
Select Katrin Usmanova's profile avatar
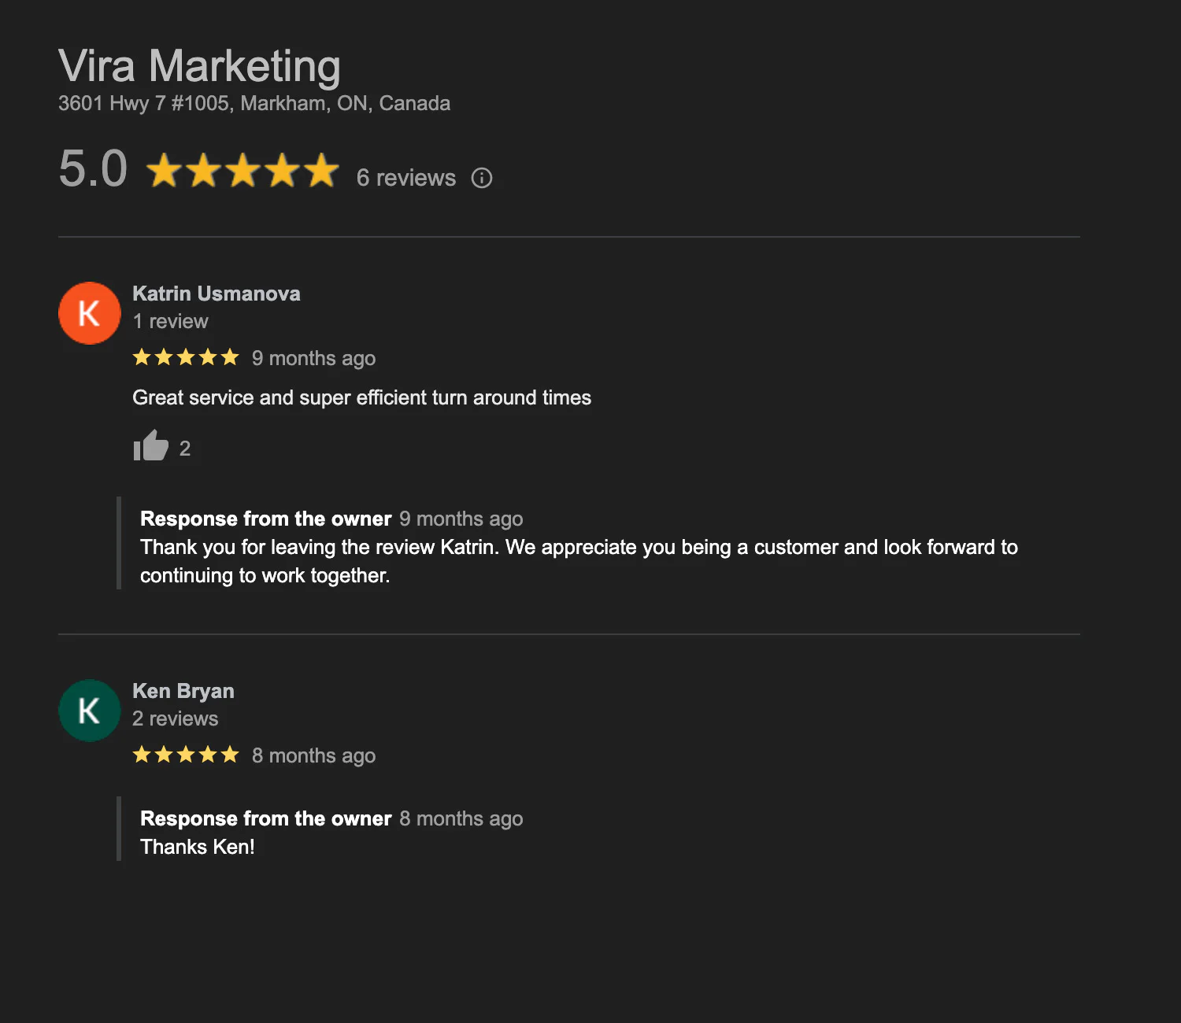tap(89, 312)
